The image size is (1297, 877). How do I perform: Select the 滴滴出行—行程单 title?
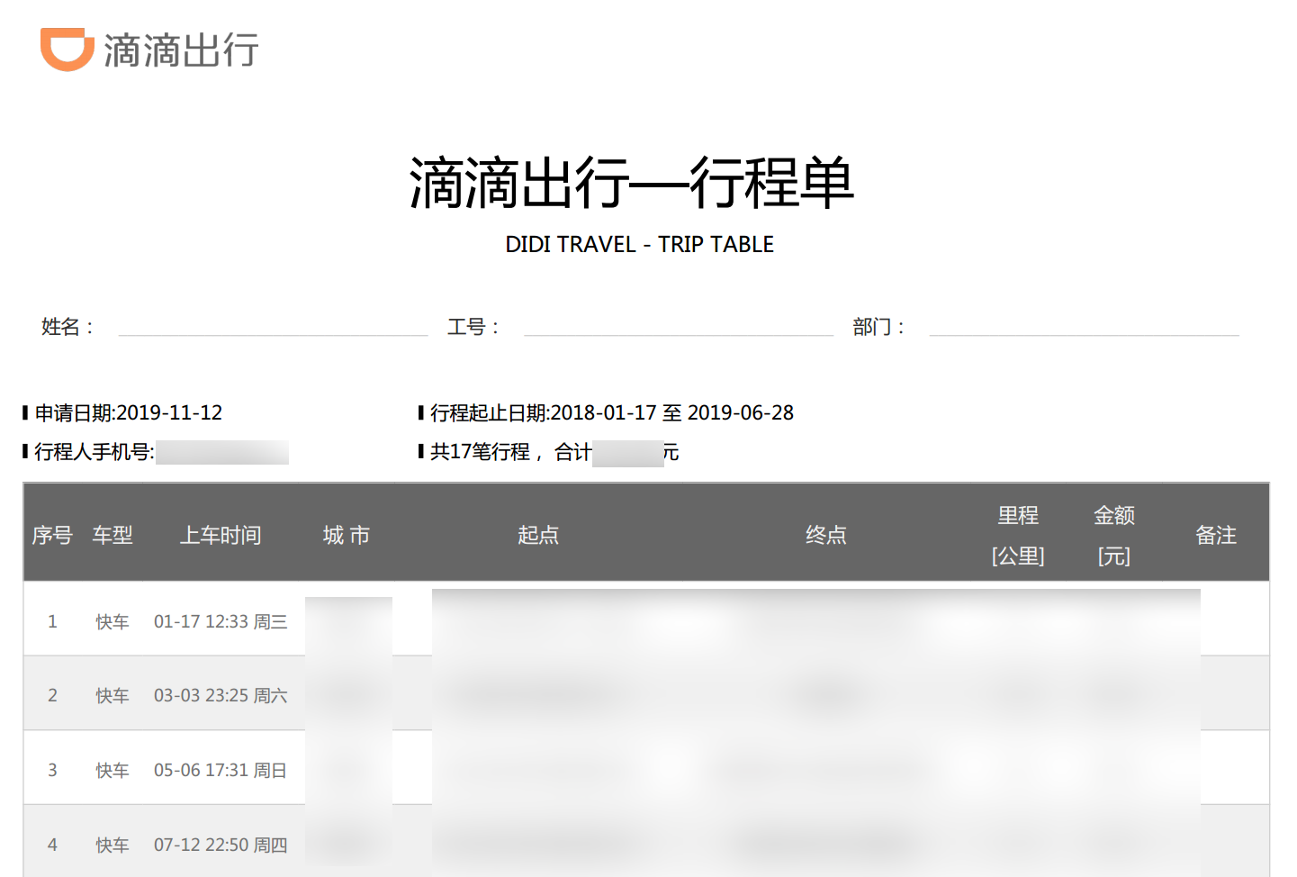632,183
